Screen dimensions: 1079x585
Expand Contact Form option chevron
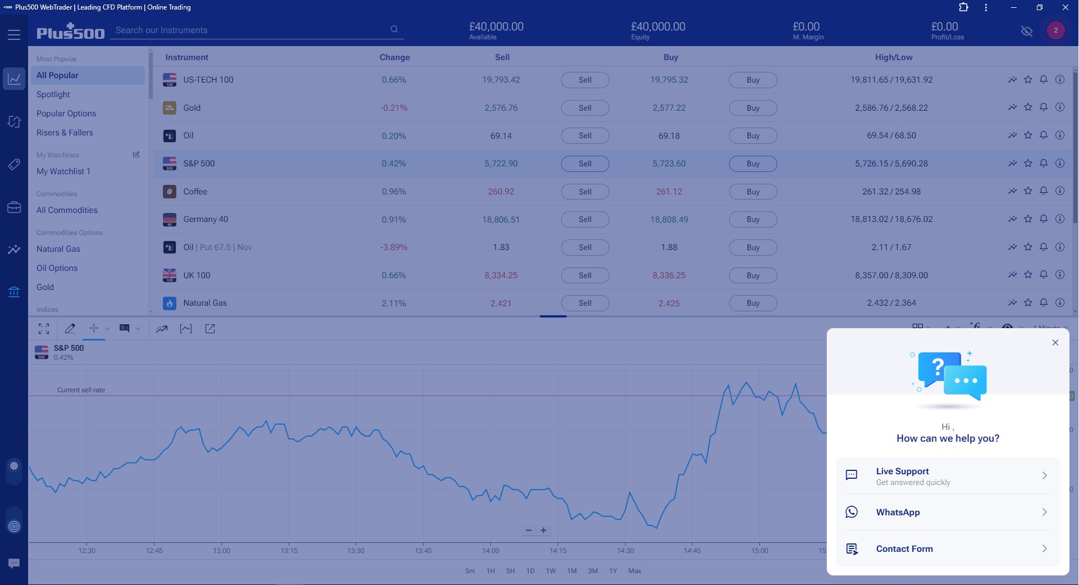[1044, 548]
